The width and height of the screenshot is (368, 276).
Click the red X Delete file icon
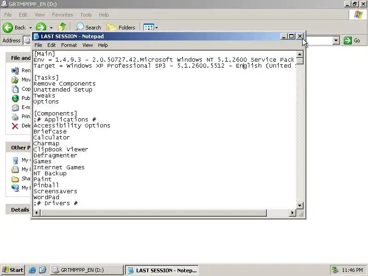point(15,126)
